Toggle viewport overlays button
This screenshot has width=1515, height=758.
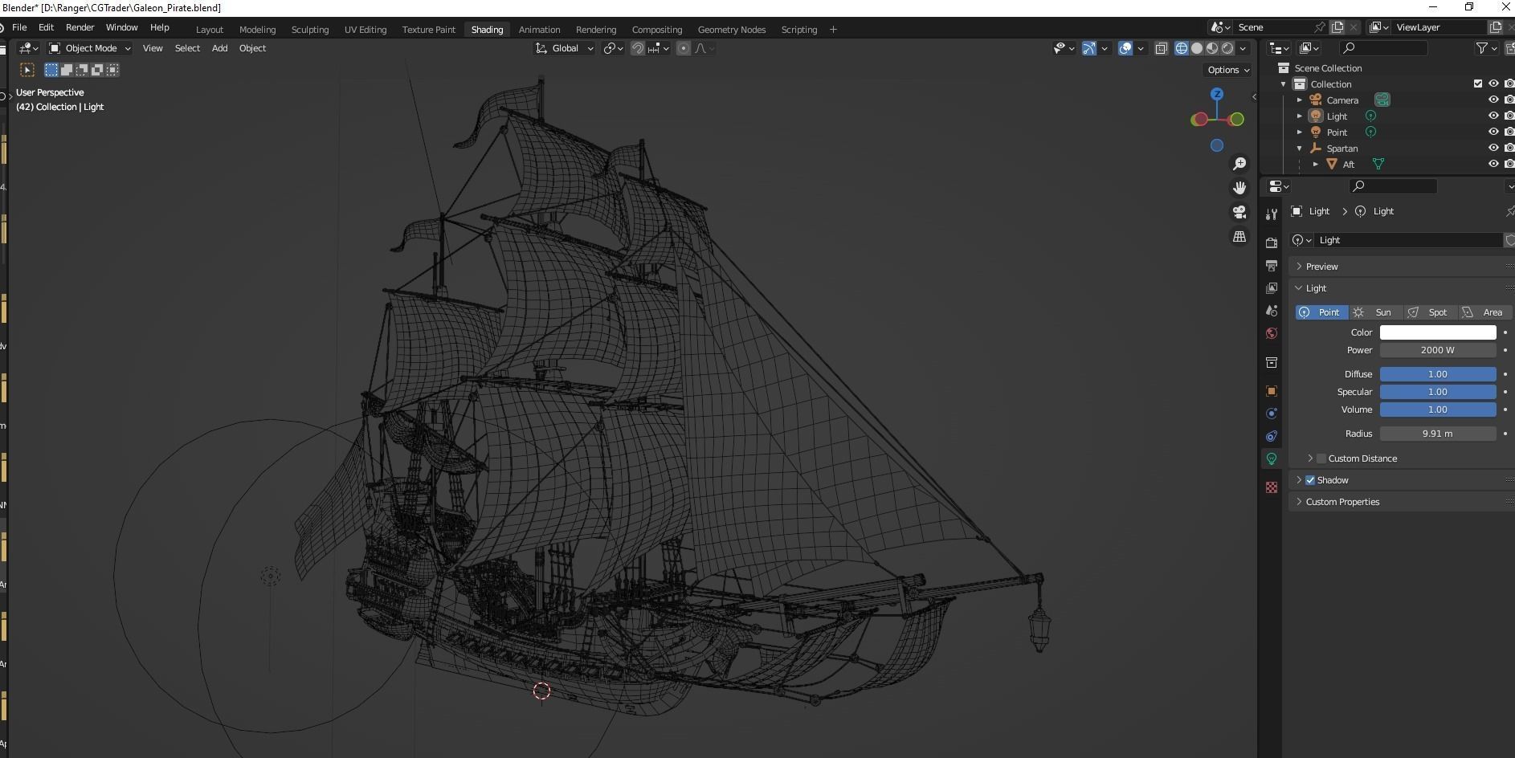1125,48
